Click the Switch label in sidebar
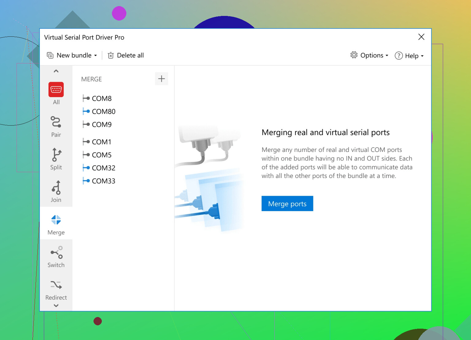This screenshot has height=340, width=471. 56,265
